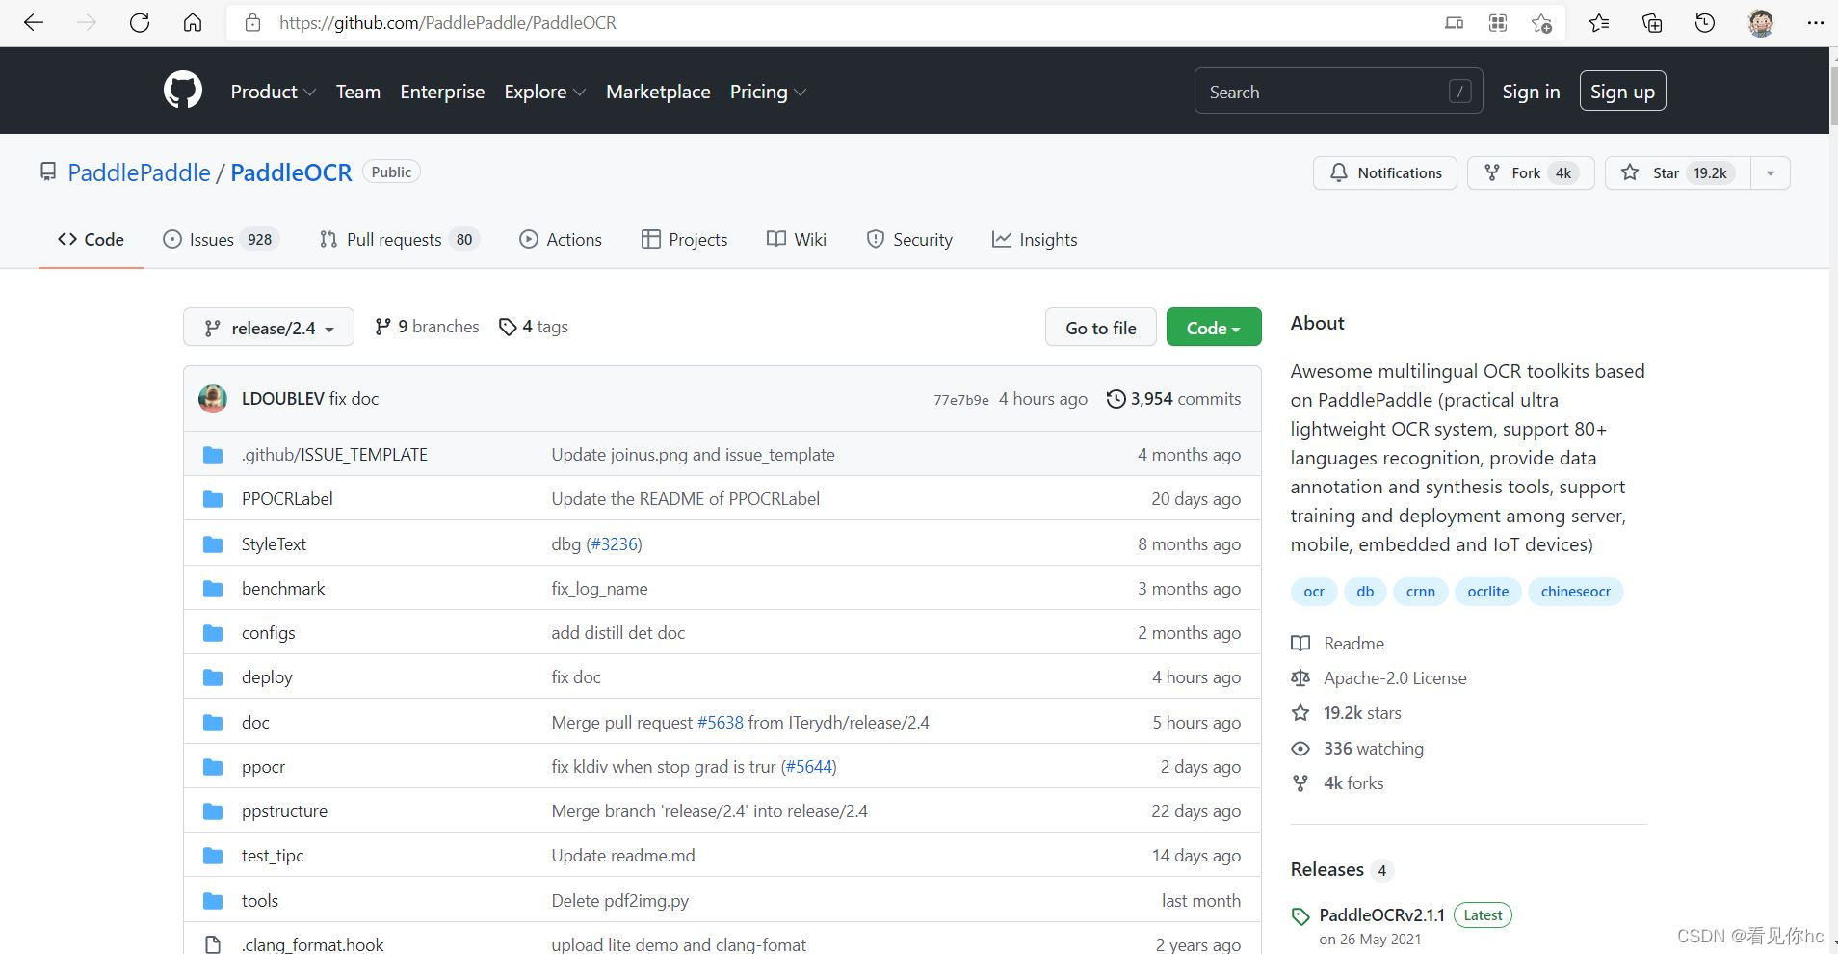Click the fork icon beside 4k forks
This screenshot has height=954, width=1838.
[x=1300, y=783]
